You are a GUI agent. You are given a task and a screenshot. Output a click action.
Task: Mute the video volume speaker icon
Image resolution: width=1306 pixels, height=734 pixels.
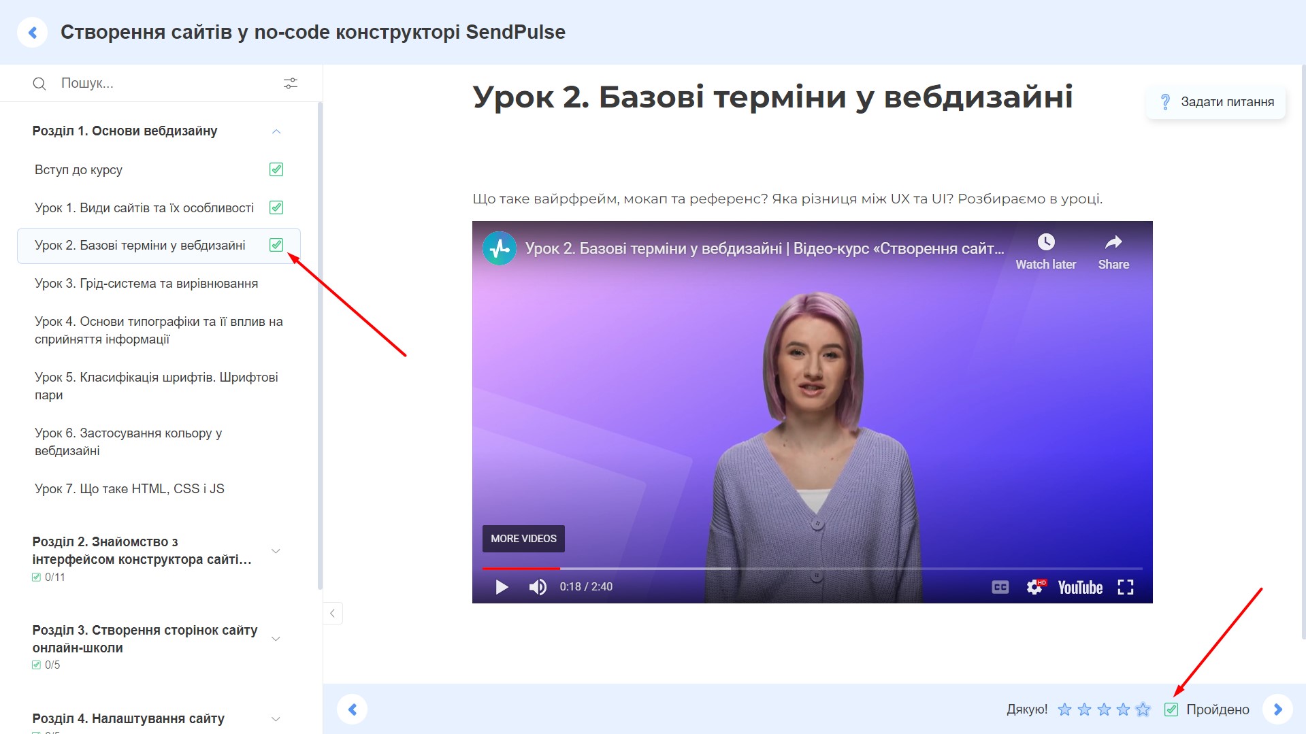pos(538,587)
